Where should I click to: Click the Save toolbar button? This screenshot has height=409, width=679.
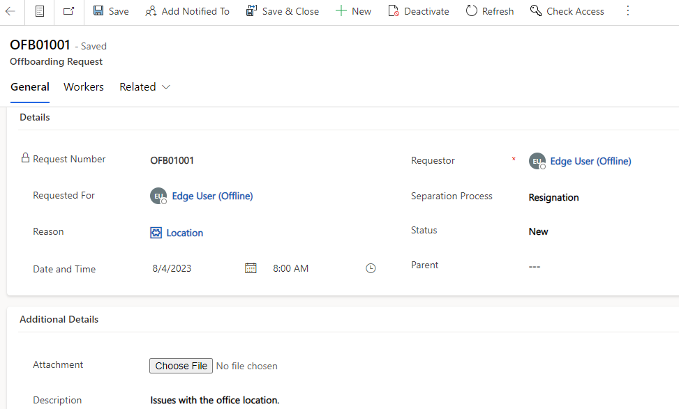pos(111,11)
